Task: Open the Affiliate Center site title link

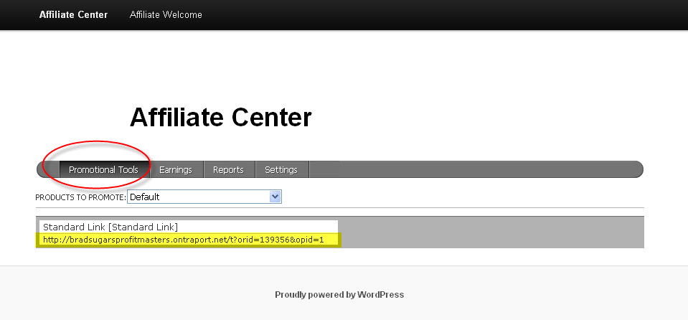Action: point(73,14)
